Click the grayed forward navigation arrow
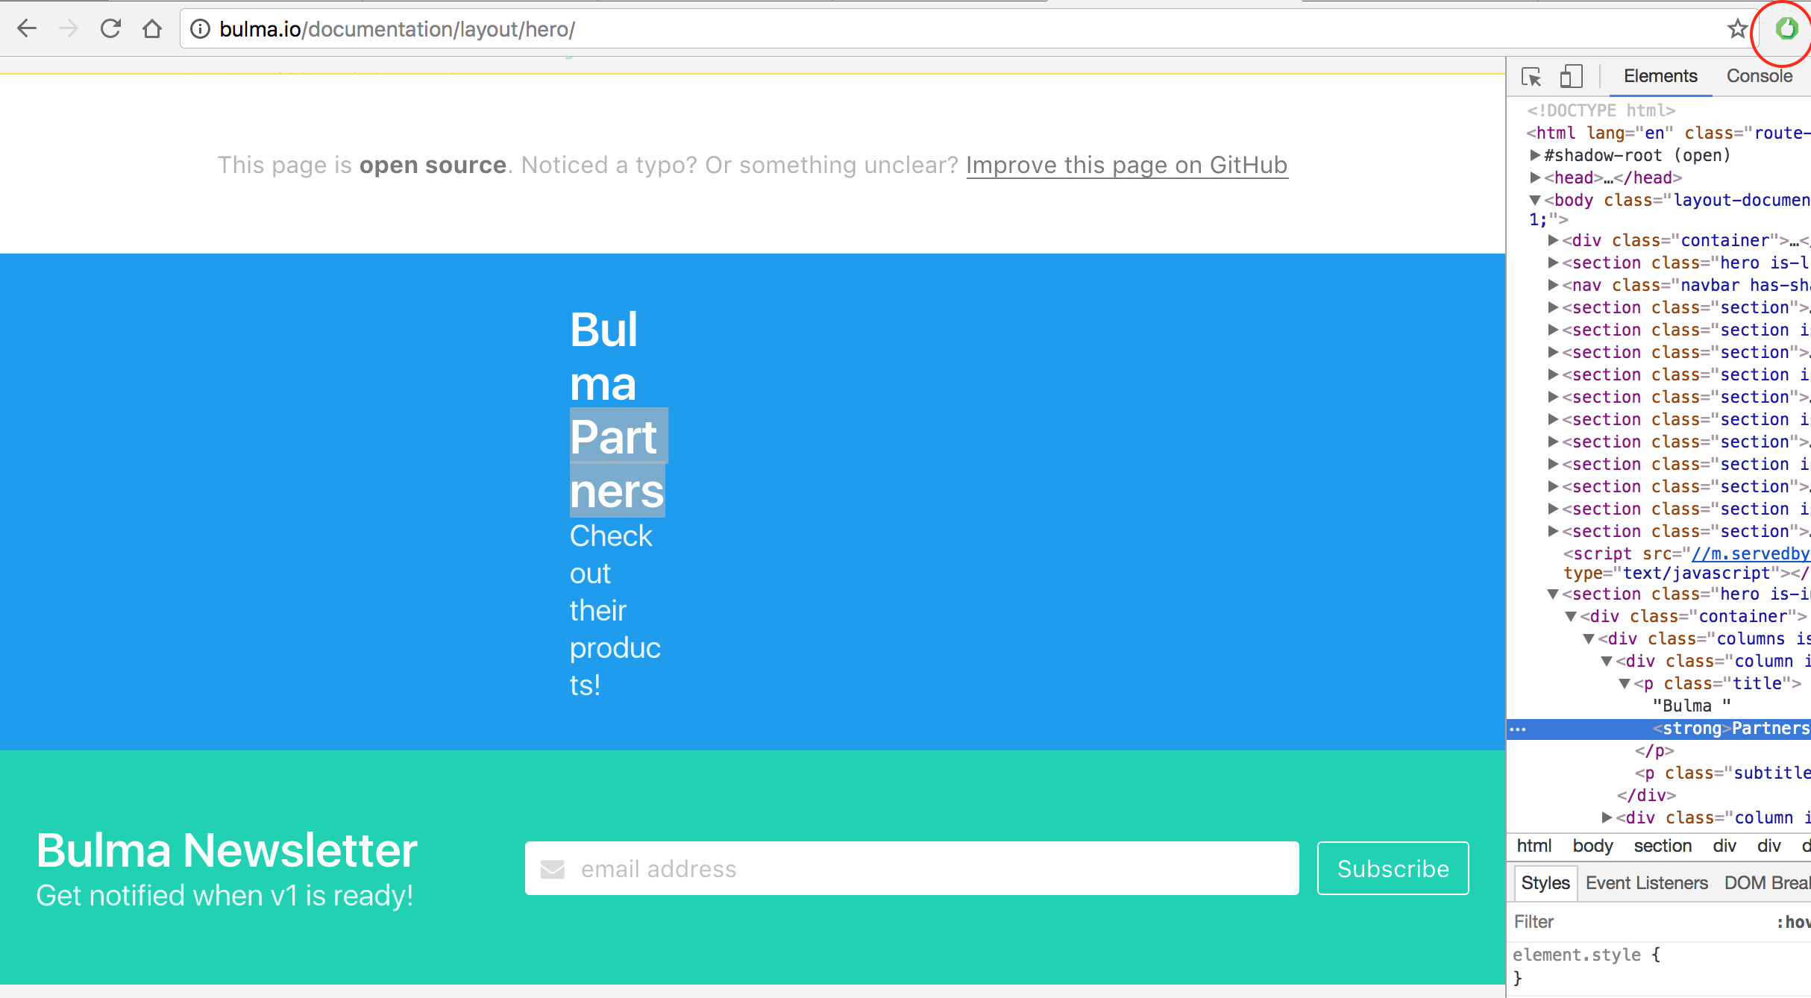The height and width of the screenshot is (998, 1811). point(69,28)
